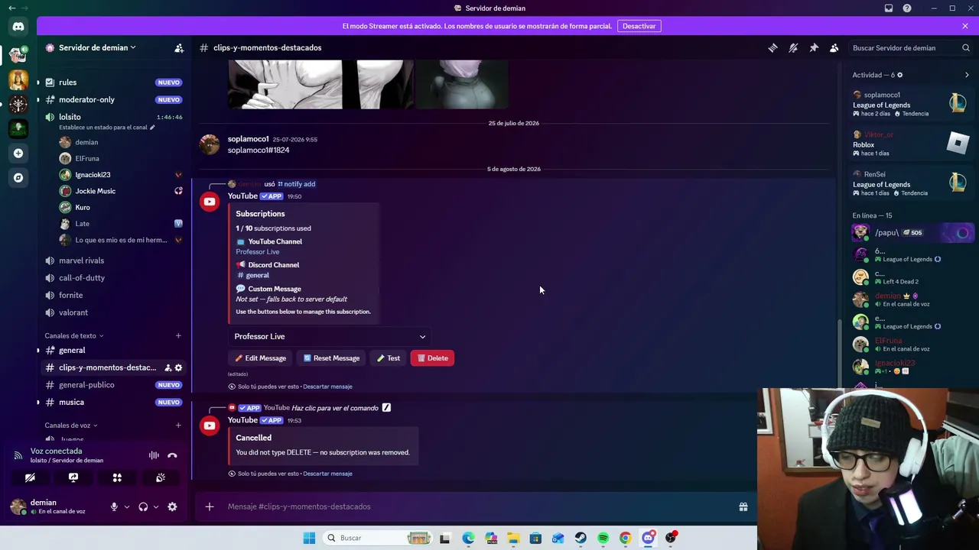979x550 pixels.
Task: Invite members icon beside server name
Action: [x=179, y=47]
